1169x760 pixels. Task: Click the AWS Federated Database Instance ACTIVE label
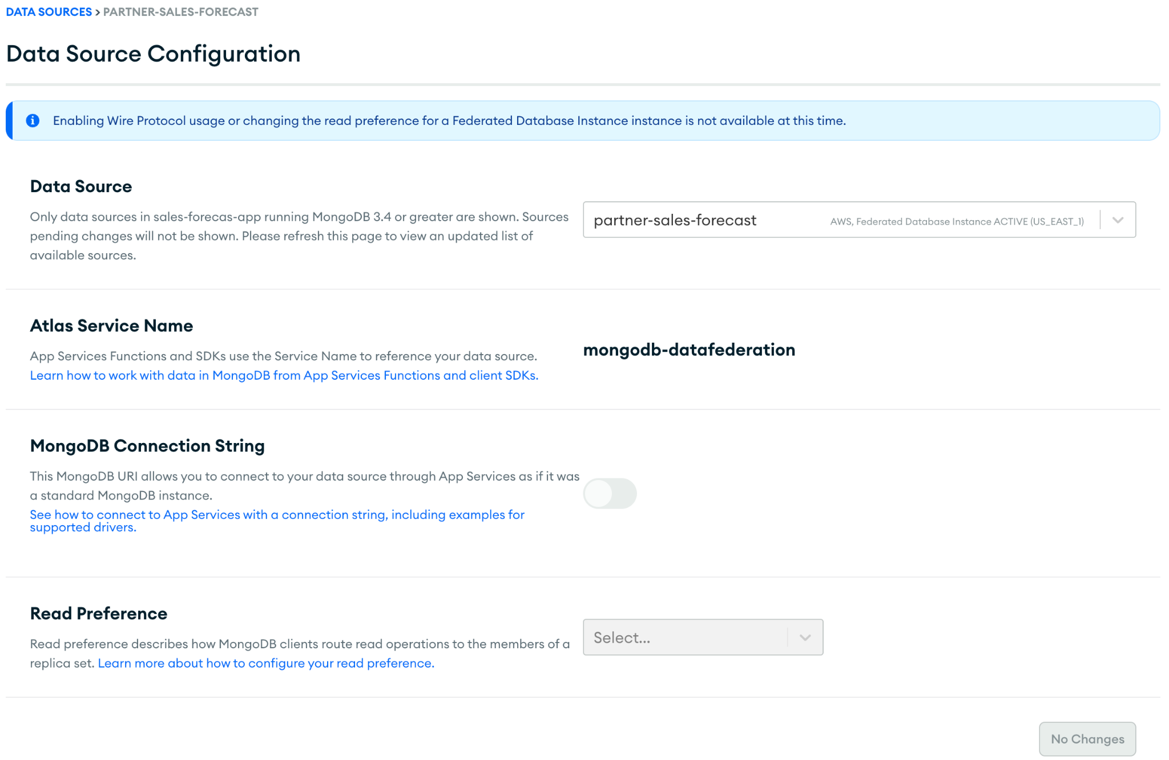click(x=957, y=221)
